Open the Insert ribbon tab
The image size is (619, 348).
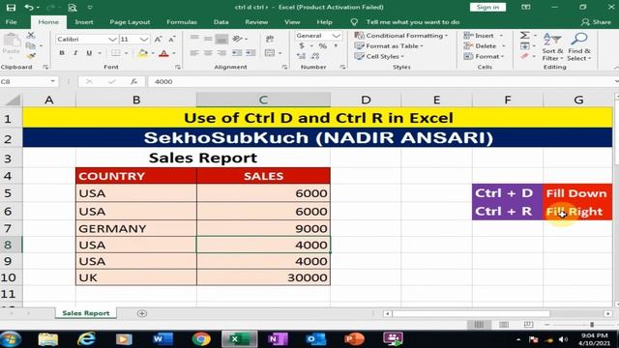tap(84, 22)
